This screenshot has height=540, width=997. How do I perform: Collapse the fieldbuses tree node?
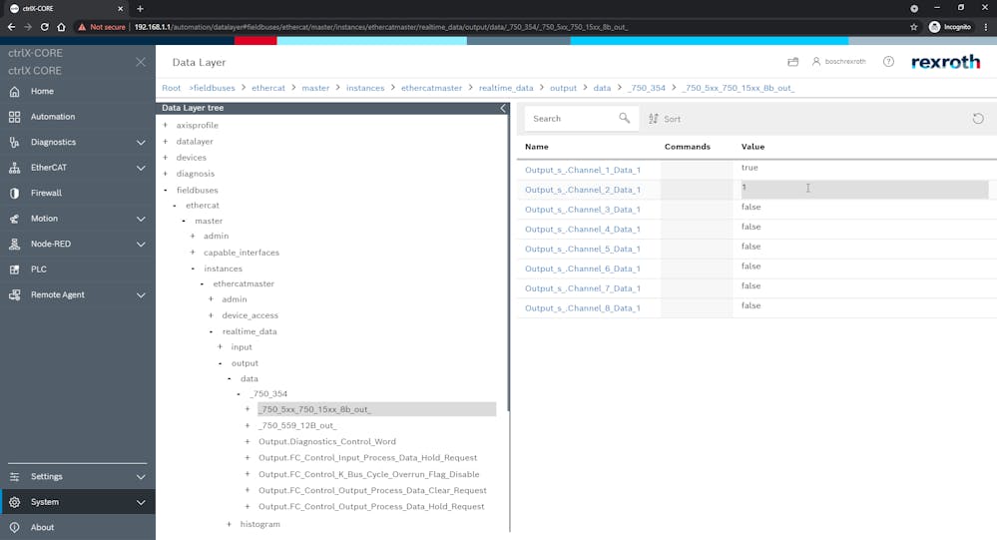(166, 190)
